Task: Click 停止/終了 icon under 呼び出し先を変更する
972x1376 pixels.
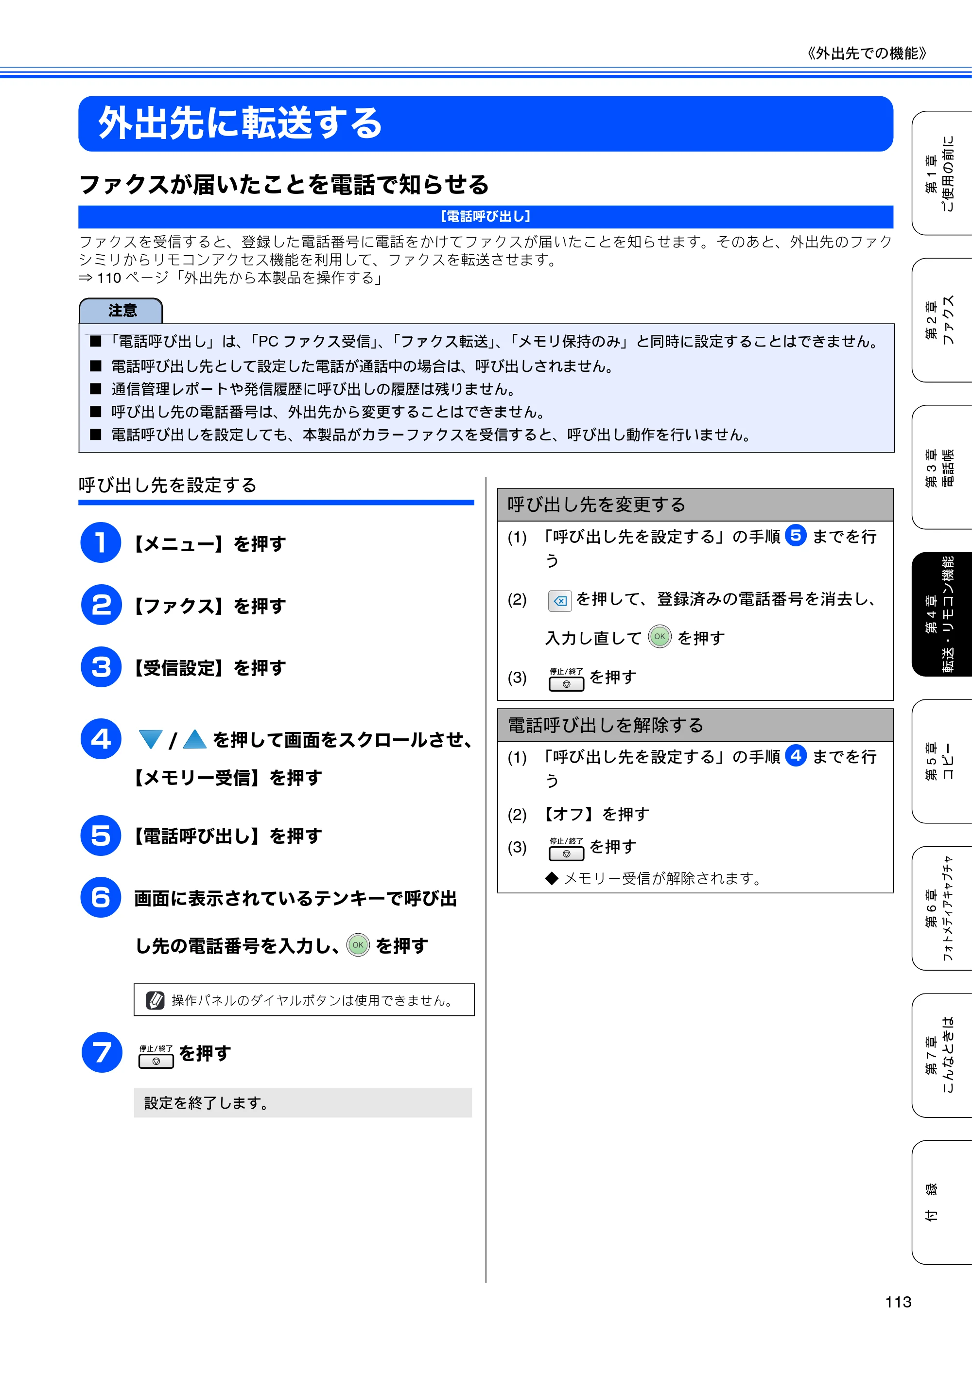Action: pyautogui.click(x=566, y=679)
